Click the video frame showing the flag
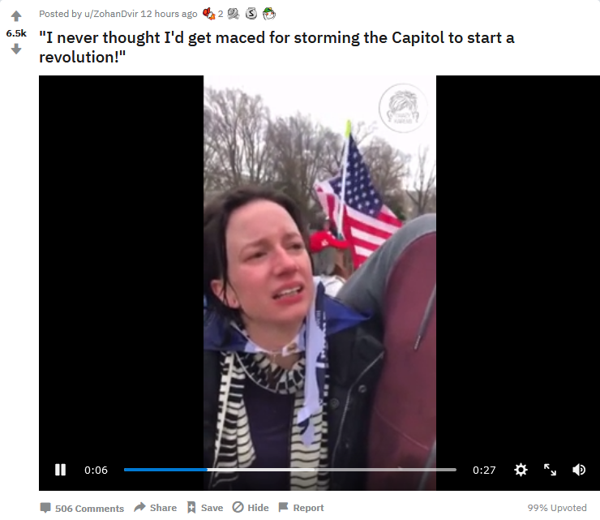This screenshot has height=520, width=600. (319, 283)
